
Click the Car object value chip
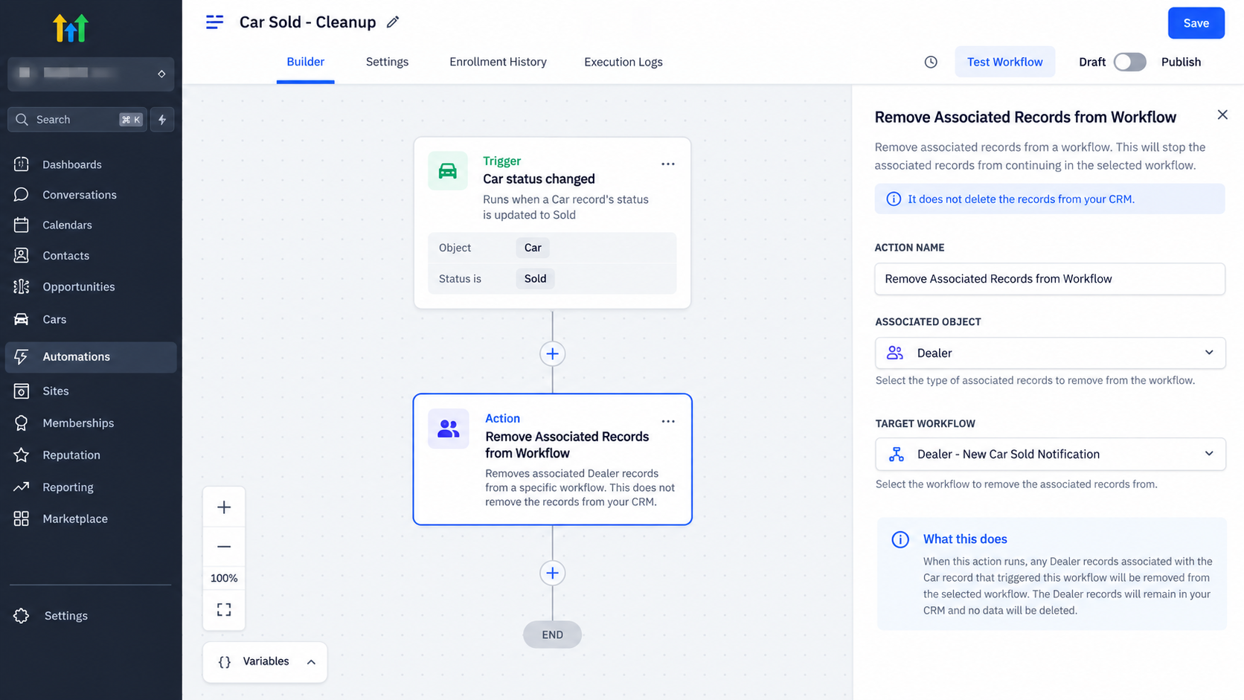pyautogui.click(x=533, y=248)
